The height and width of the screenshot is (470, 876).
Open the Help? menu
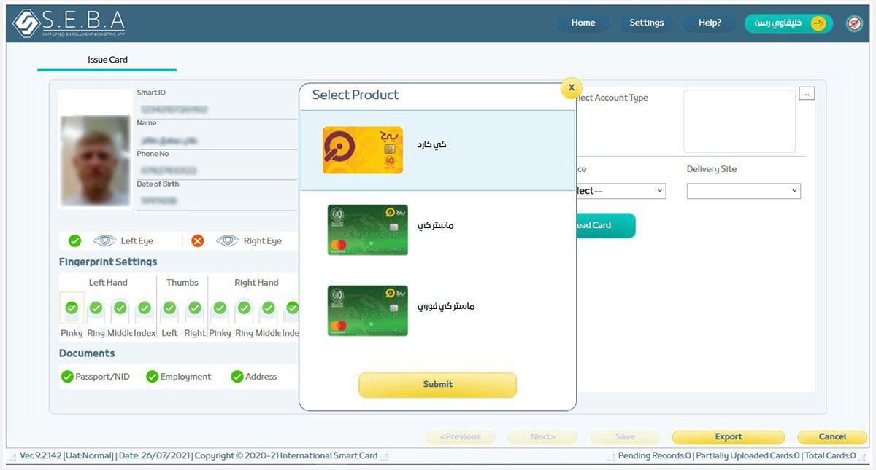coord(710,23)
